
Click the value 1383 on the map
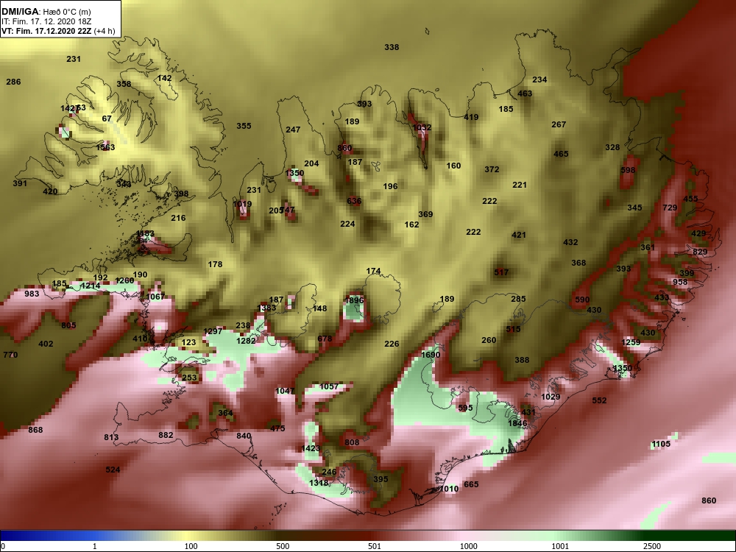click(x=267, y=308)
